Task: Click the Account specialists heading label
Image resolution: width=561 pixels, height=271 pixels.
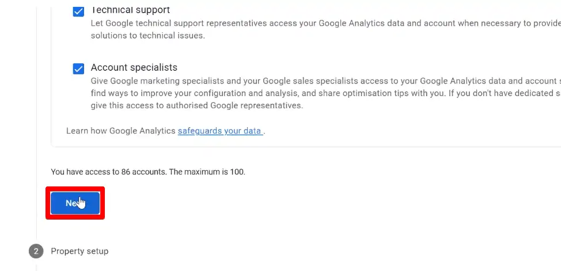Action: [134, 67]
